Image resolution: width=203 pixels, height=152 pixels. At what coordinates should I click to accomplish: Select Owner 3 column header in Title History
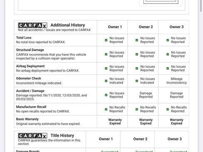pyautogui.click(x=175, y=139)
